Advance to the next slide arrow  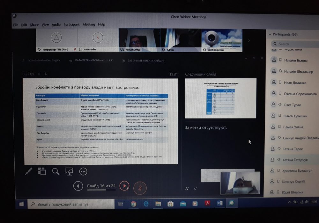point(124,186)
